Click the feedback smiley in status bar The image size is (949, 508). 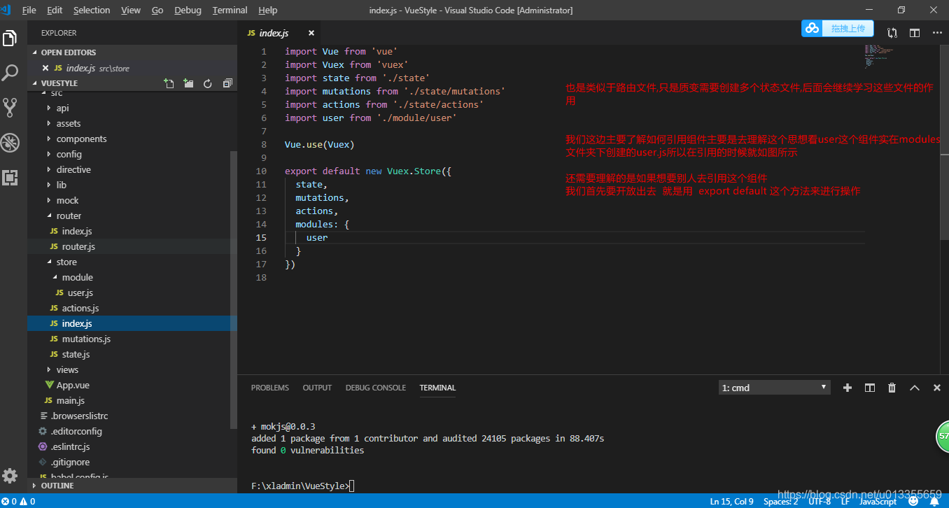tap(913, 501)
